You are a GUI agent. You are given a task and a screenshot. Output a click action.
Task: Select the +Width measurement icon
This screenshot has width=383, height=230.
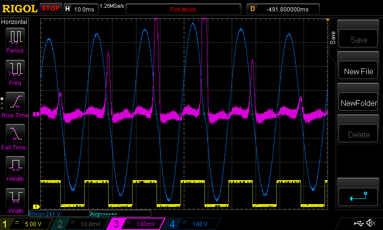coord(15,167)
